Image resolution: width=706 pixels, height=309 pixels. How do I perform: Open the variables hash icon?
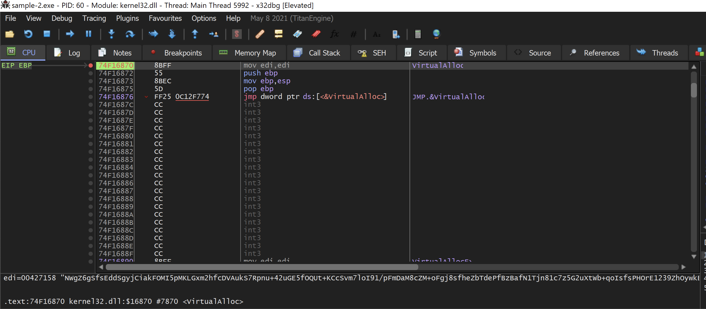coord(353,34)
